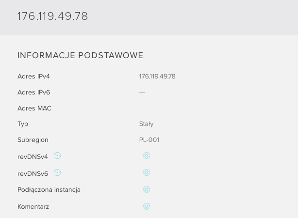Screen dimensions: 298x218
Task: Click the Adres IPv4 label
Action: tap(33, 76)
